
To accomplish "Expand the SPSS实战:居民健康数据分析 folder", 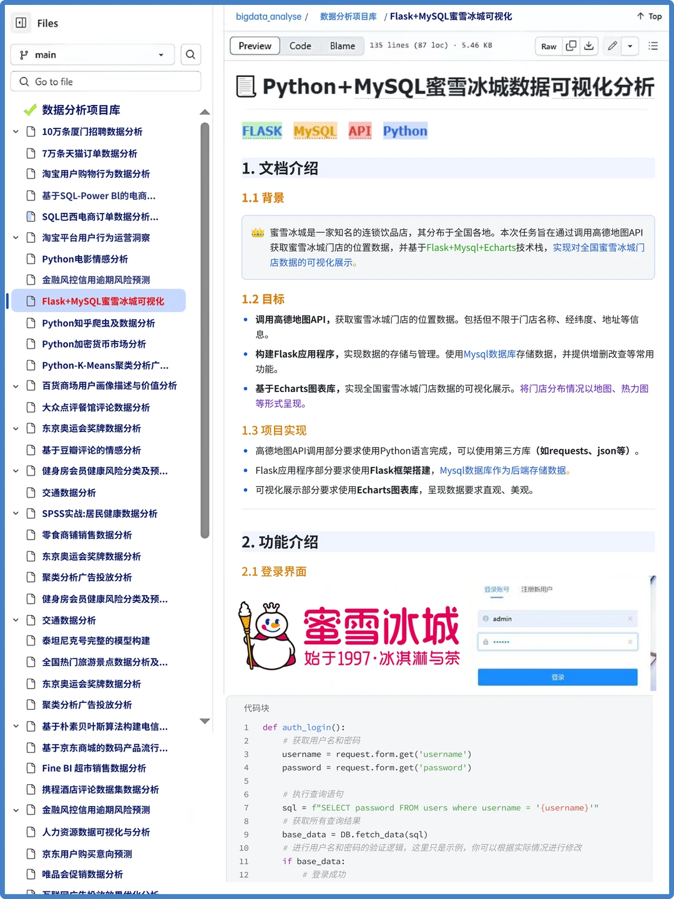I will point(16,514).
